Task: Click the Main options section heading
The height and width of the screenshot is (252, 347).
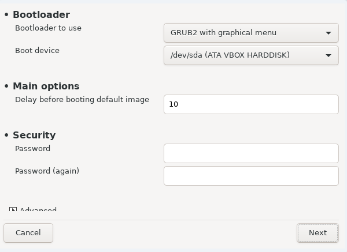Action: pos(46,86)
